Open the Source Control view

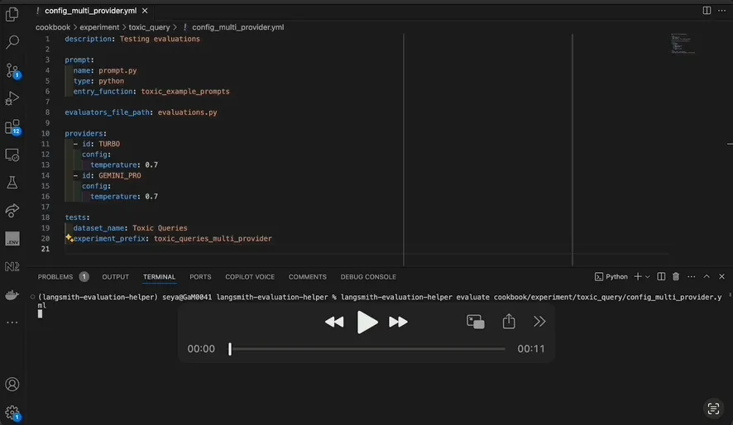pyautogui.click(x=12, y=70)
